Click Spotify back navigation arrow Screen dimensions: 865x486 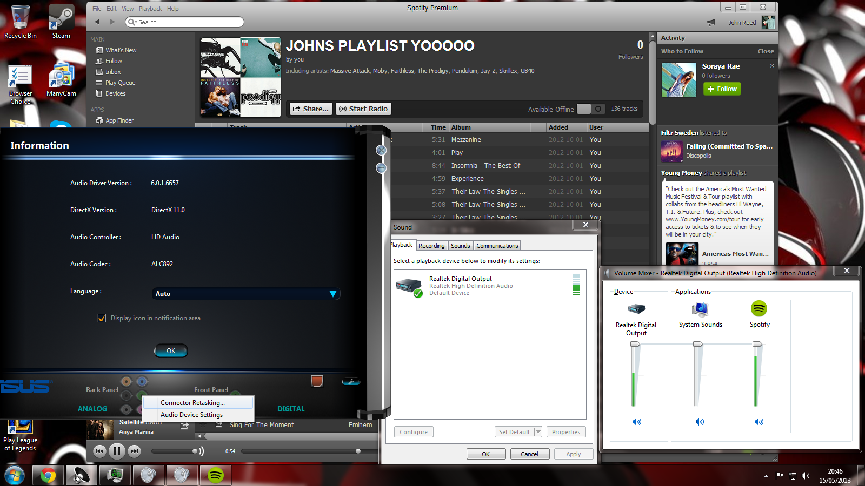pos(97,22)
